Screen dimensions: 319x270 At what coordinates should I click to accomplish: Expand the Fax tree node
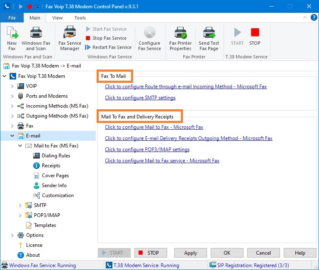pyautogui.click(x=12, y=126)
